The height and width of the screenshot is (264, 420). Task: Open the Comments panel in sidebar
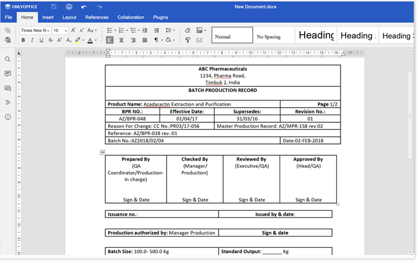click(x=8, y=73)
